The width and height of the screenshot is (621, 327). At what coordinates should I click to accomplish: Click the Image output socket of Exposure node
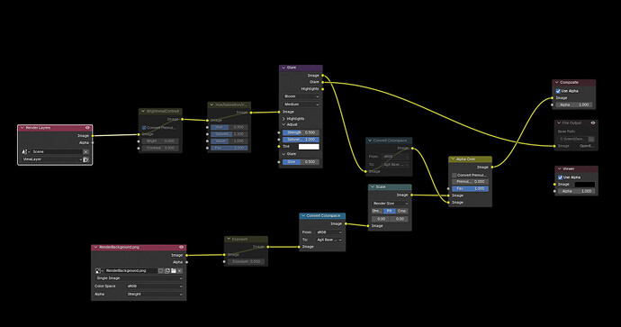coord(268,247)
